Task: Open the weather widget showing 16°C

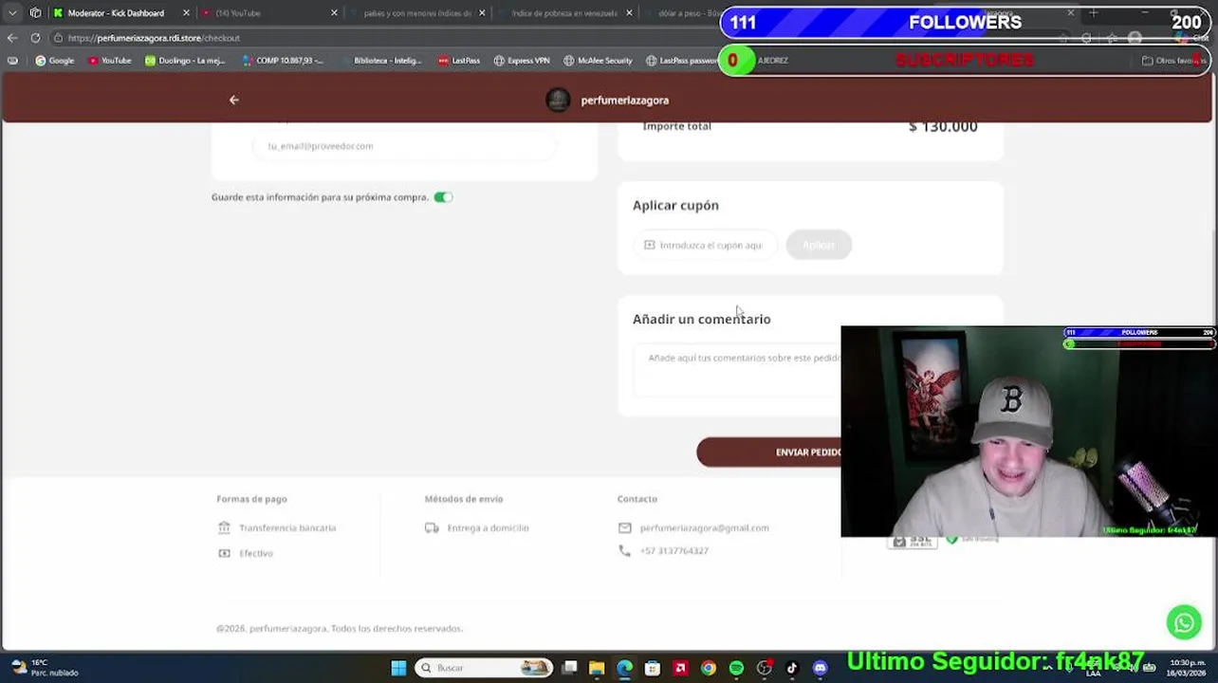Action: [43, 668]
